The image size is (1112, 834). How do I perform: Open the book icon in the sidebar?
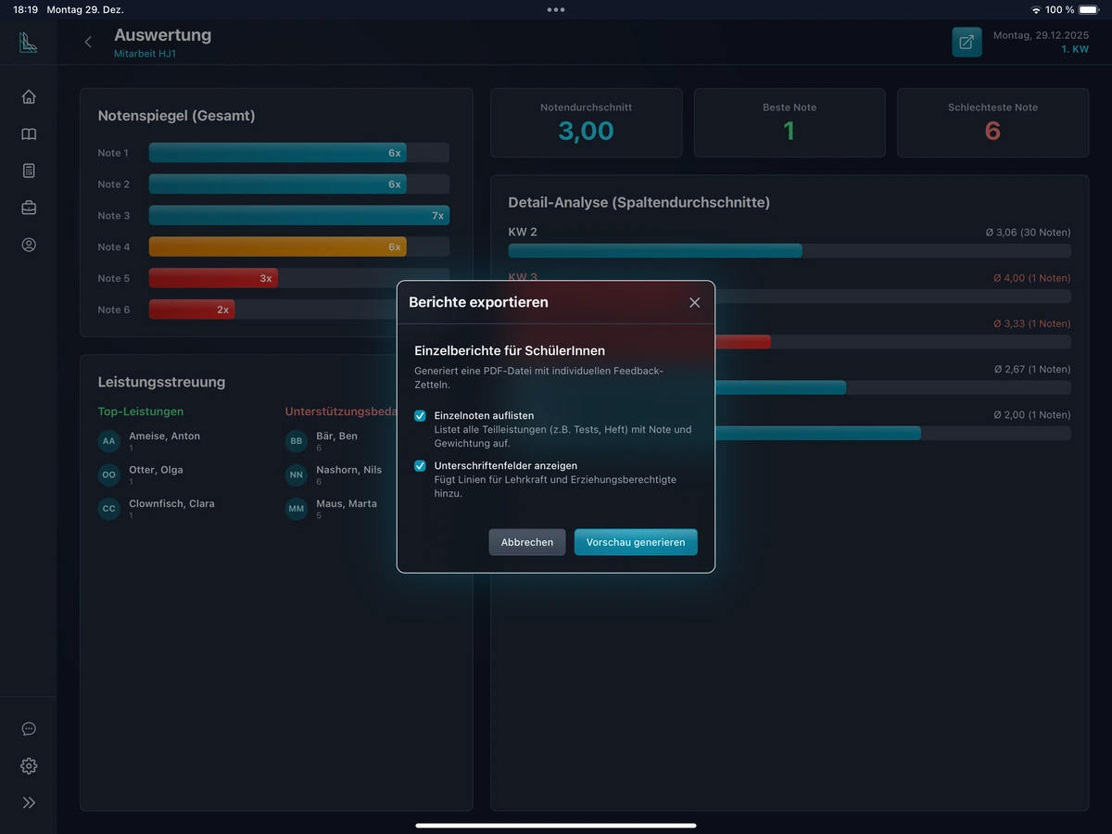coord(29,134)
